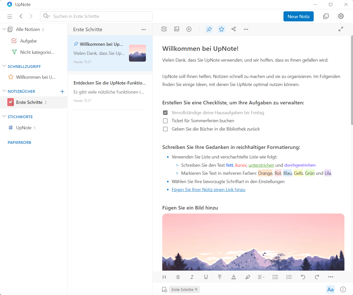This screenshot has height=295, width=353.
Task: Click the Neue Notiz button
Action: tap(299, 16)
